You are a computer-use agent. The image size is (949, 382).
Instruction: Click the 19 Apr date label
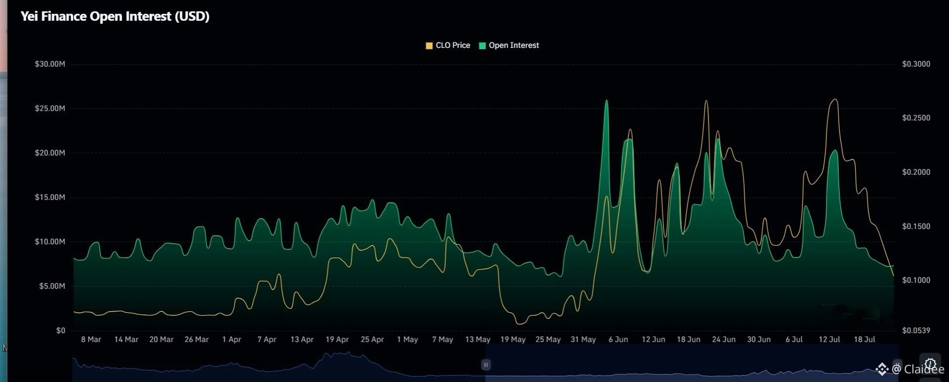coord(337,340)
